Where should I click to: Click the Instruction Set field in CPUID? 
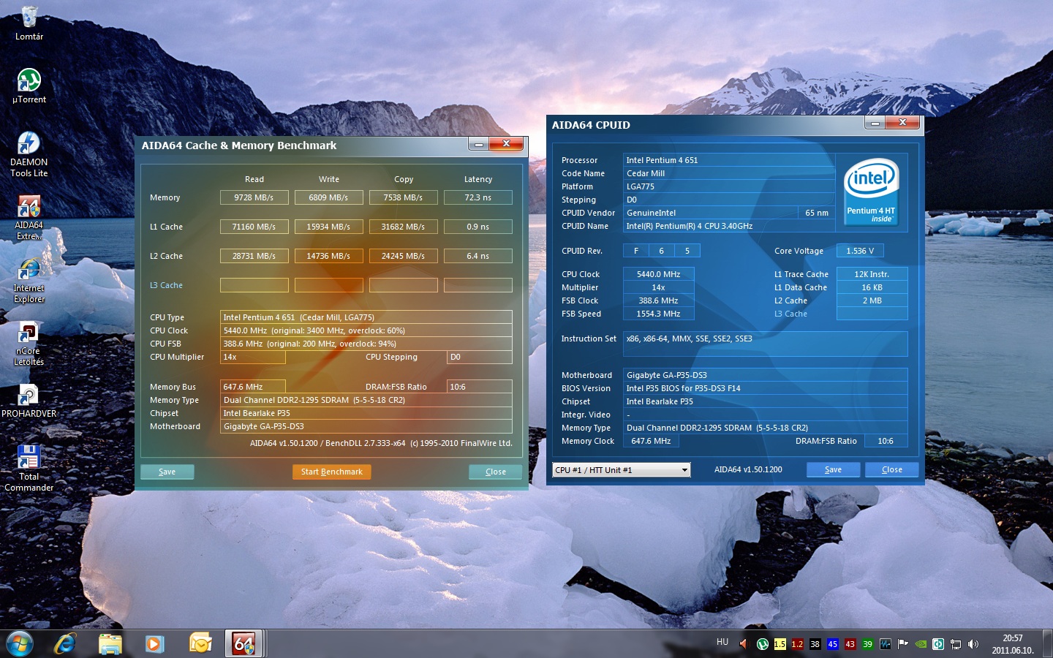coord(766,344)
